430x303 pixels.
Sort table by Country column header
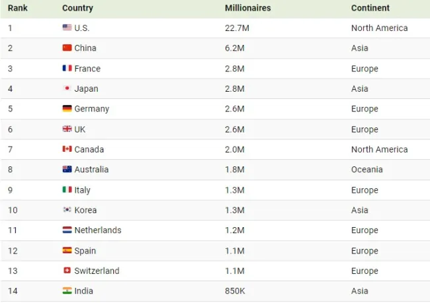point(77,8)
